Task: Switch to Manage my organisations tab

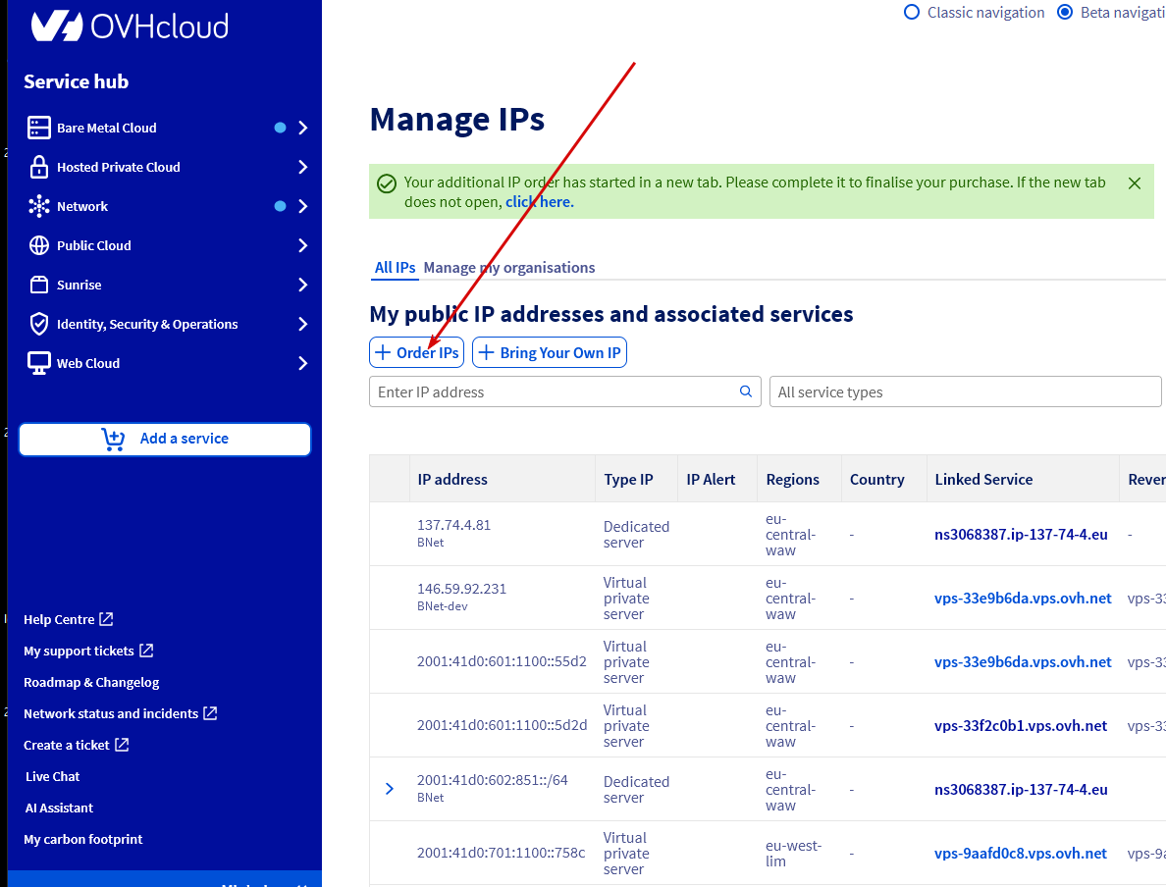Action: [509, 268]
